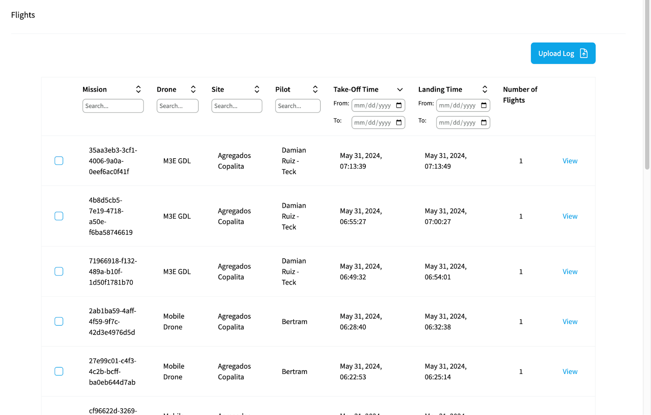Sort by Site column arrows
This screenshot has width=651, height=415.
click(x=257, y=89)
